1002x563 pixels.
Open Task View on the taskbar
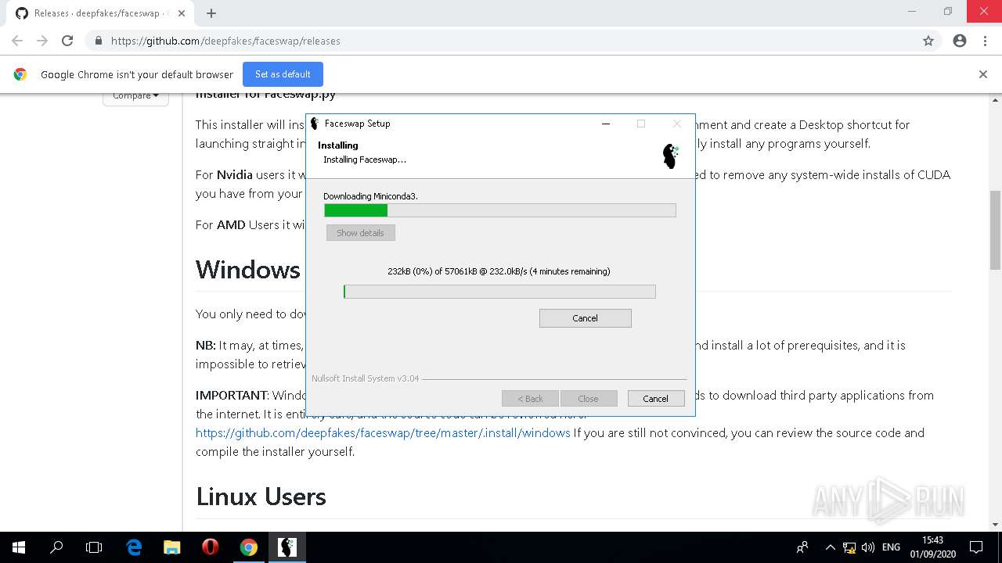pyautogui.click(x=94, y=547)
